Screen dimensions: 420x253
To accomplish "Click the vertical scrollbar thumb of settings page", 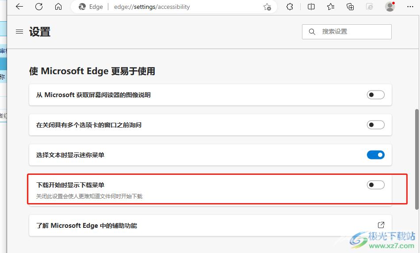I will (417, 159).
